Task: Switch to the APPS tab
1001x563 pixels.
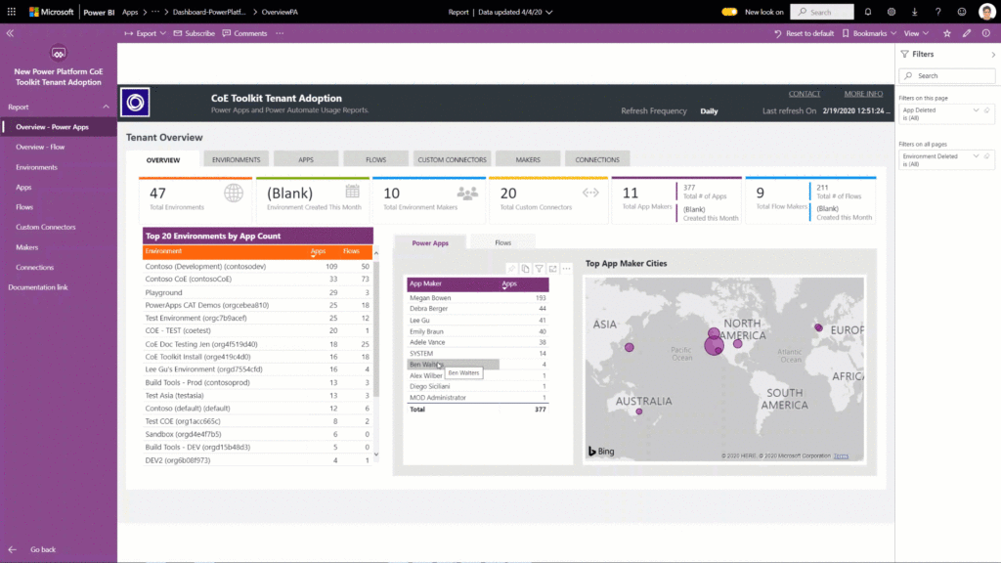Action: (306, 159)
